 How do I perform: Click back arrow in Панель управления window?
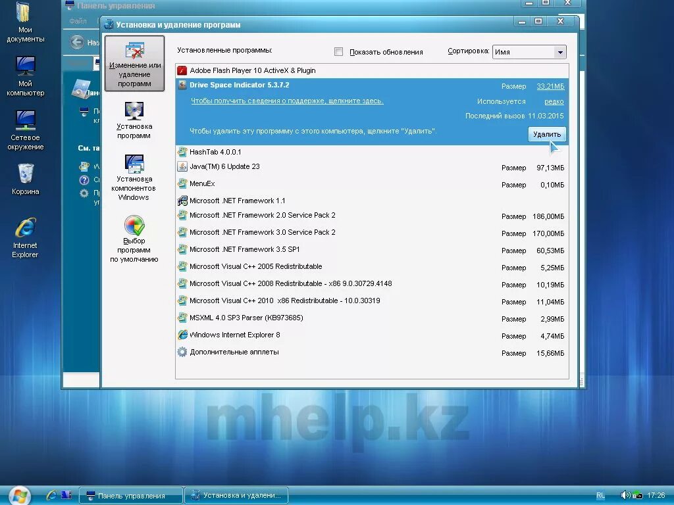click(77, 42)
